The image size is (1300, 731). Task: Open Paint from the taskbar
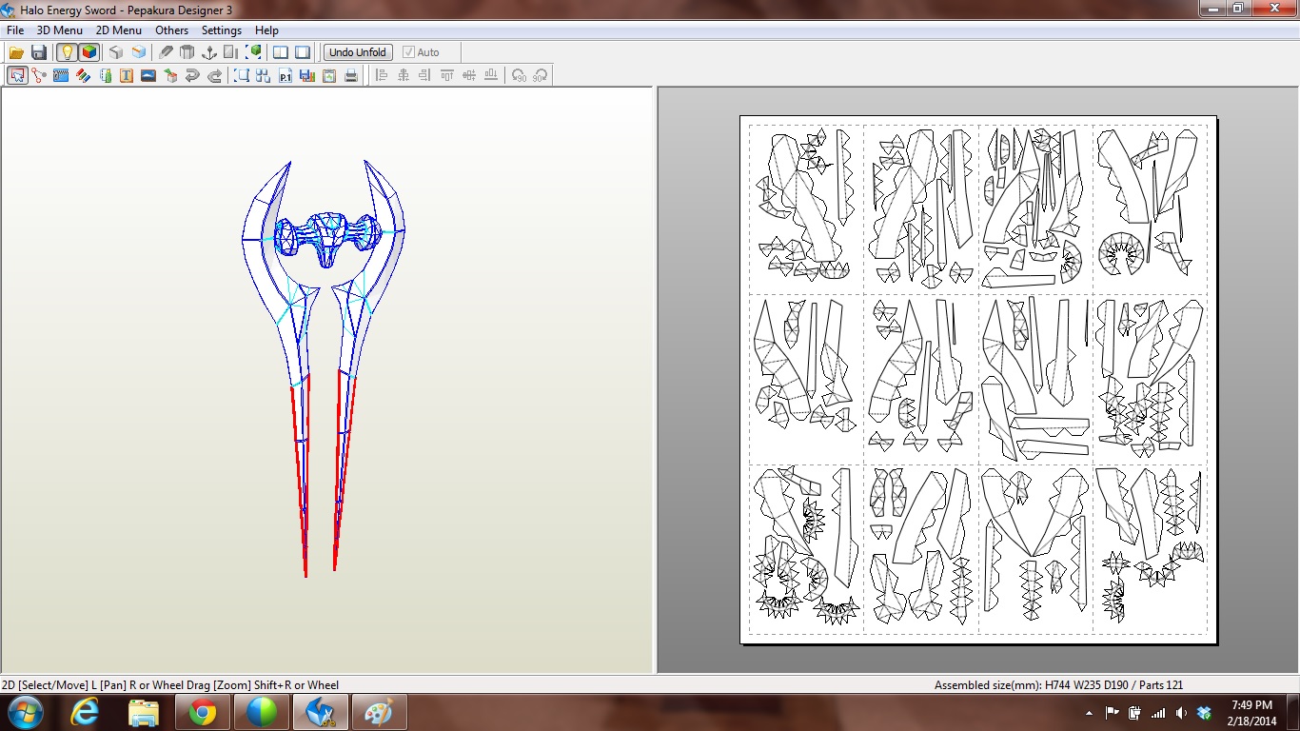(379, 712)
